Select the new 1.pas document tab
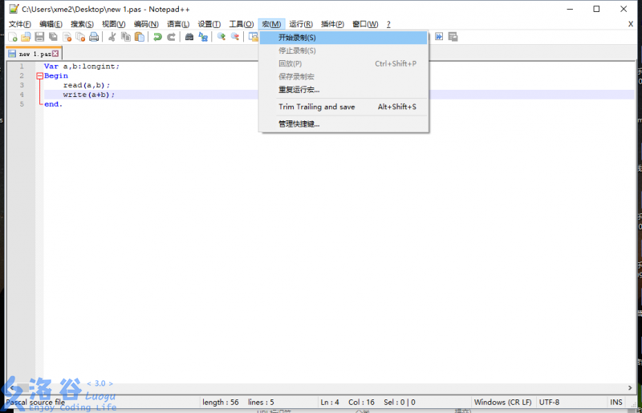 [34, 54]
